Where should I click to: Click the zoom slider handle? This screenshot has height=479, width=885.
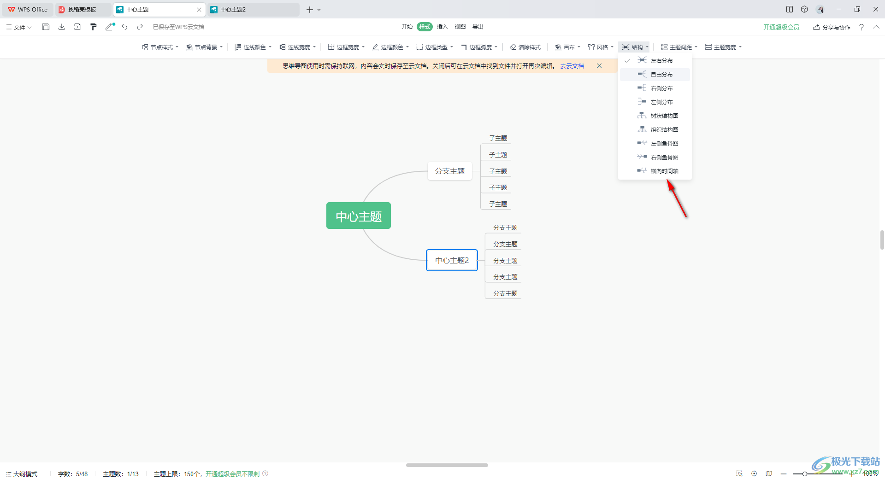point(805,473)
